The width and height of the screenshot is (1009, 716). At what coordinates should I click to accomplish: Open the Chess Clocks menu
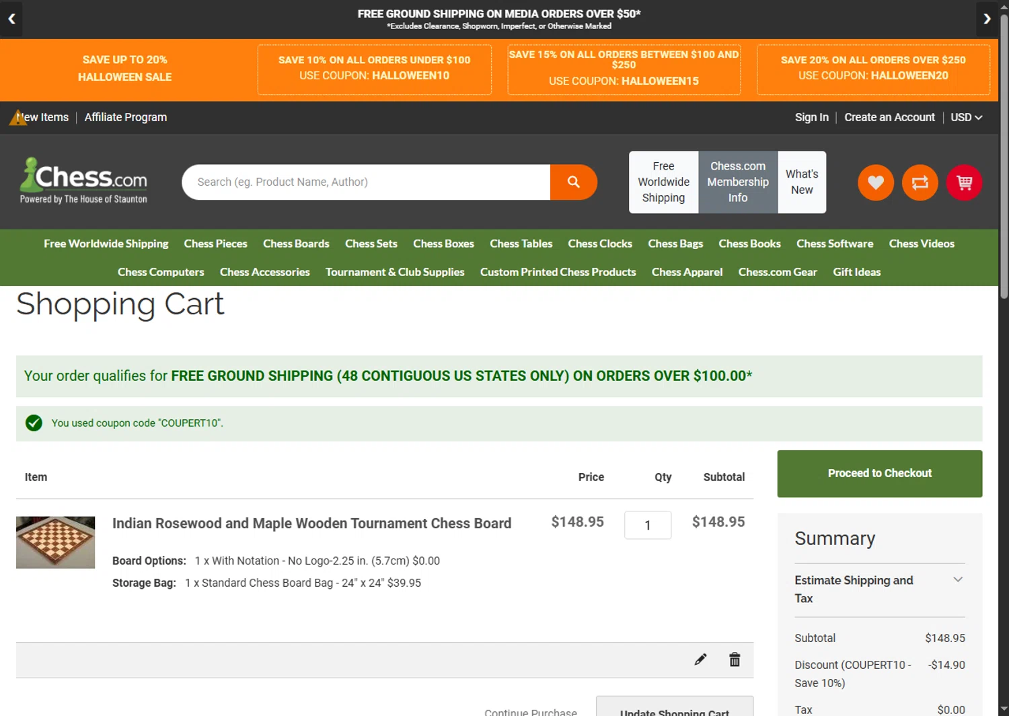tap(600, 244)
